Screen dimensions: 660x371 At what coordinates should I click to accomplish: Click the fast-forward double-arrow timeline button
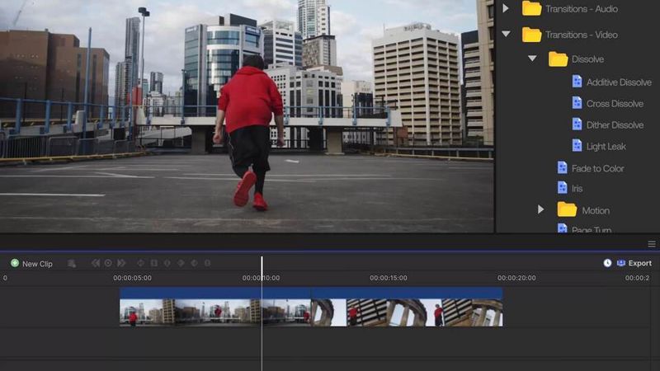(x=121, y=263)
